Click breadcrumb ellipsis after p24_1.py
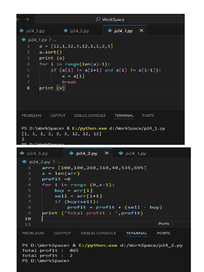204x272 pixels. (54, 40)
